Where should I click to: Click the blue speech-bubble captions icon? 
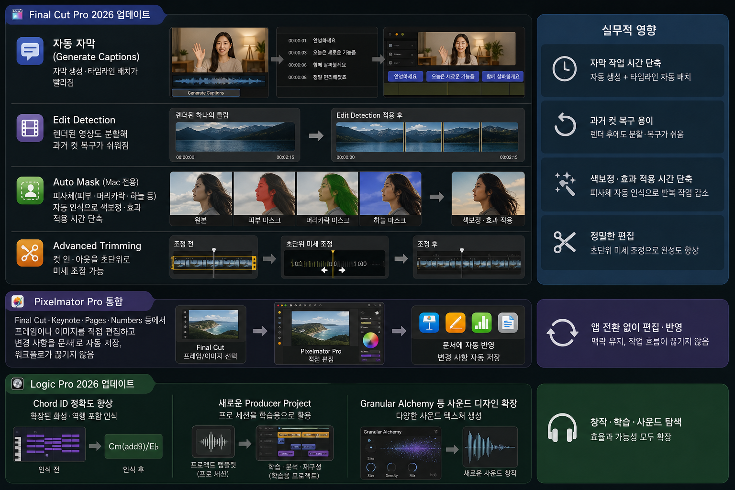pos(30,51)
